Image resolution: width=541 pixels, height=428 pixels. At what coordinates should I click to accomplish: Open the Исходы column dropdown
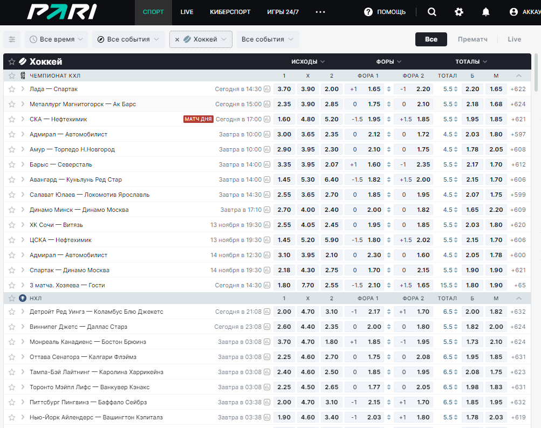tap(308, 62)
